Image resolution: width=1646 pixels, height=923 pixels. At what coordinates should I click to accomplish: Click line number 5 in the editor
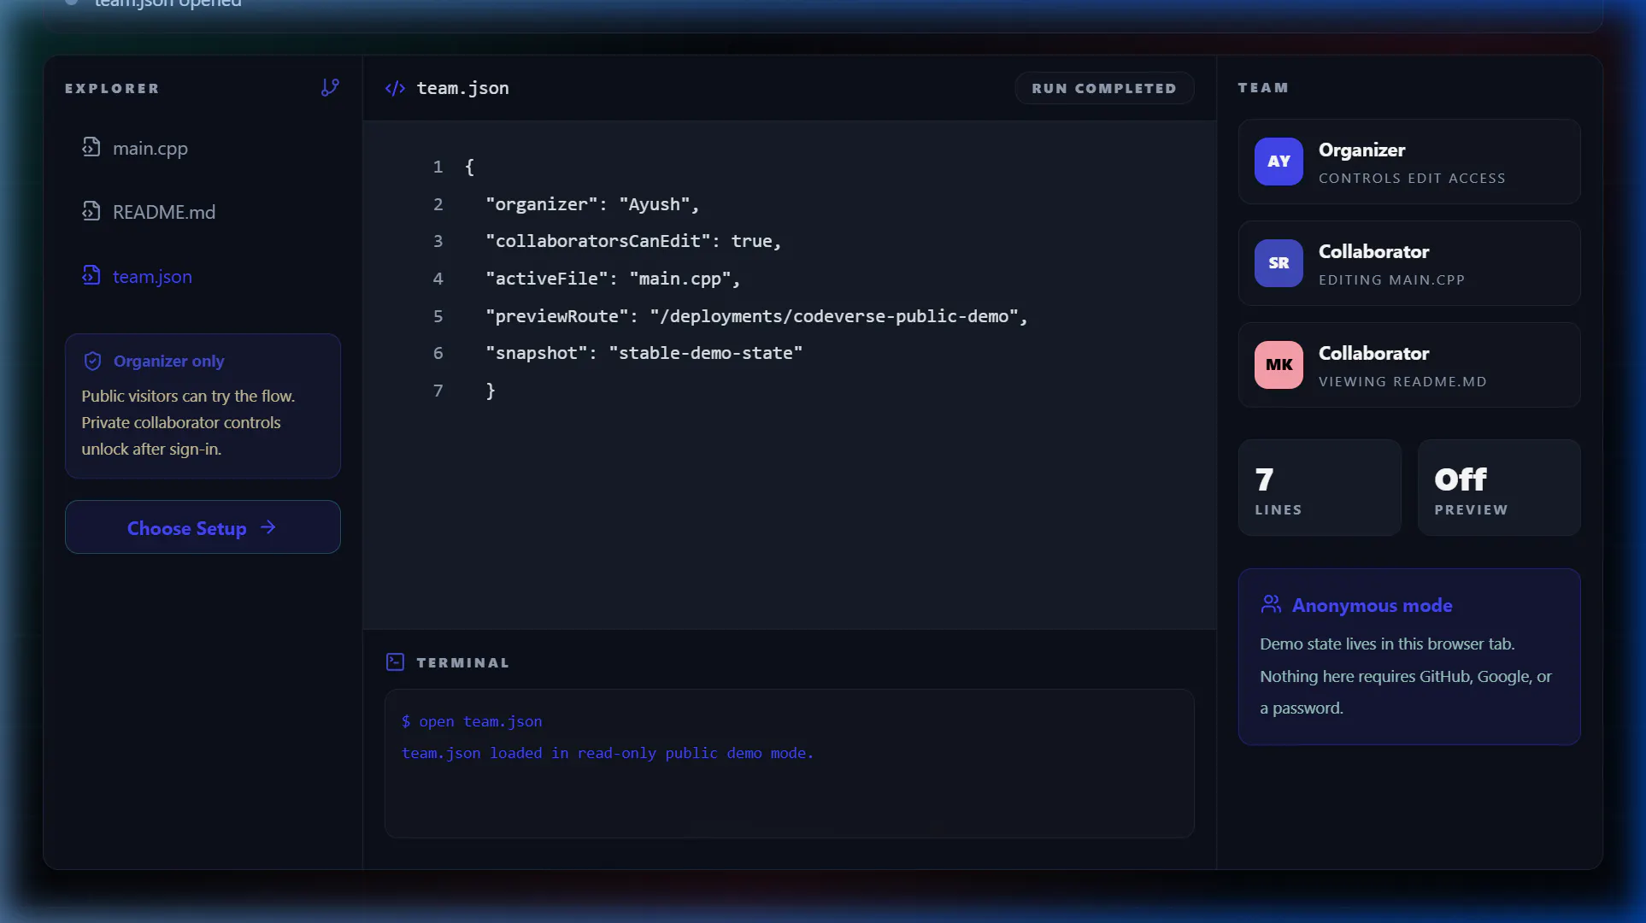(438, 316)
